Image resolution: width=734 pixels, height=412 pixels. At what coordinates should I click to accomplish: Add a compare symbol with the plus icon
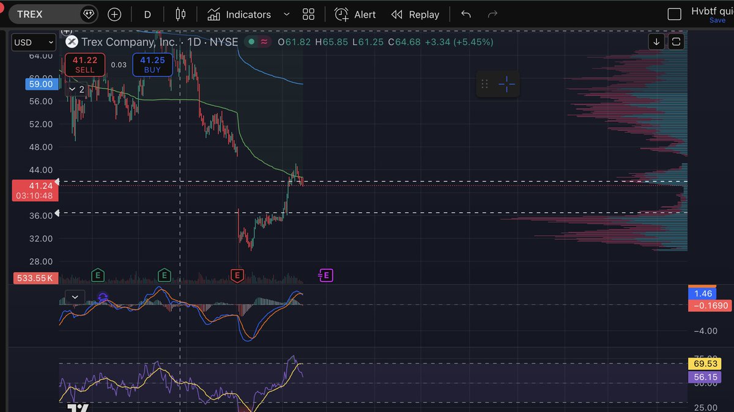(114, 14)
